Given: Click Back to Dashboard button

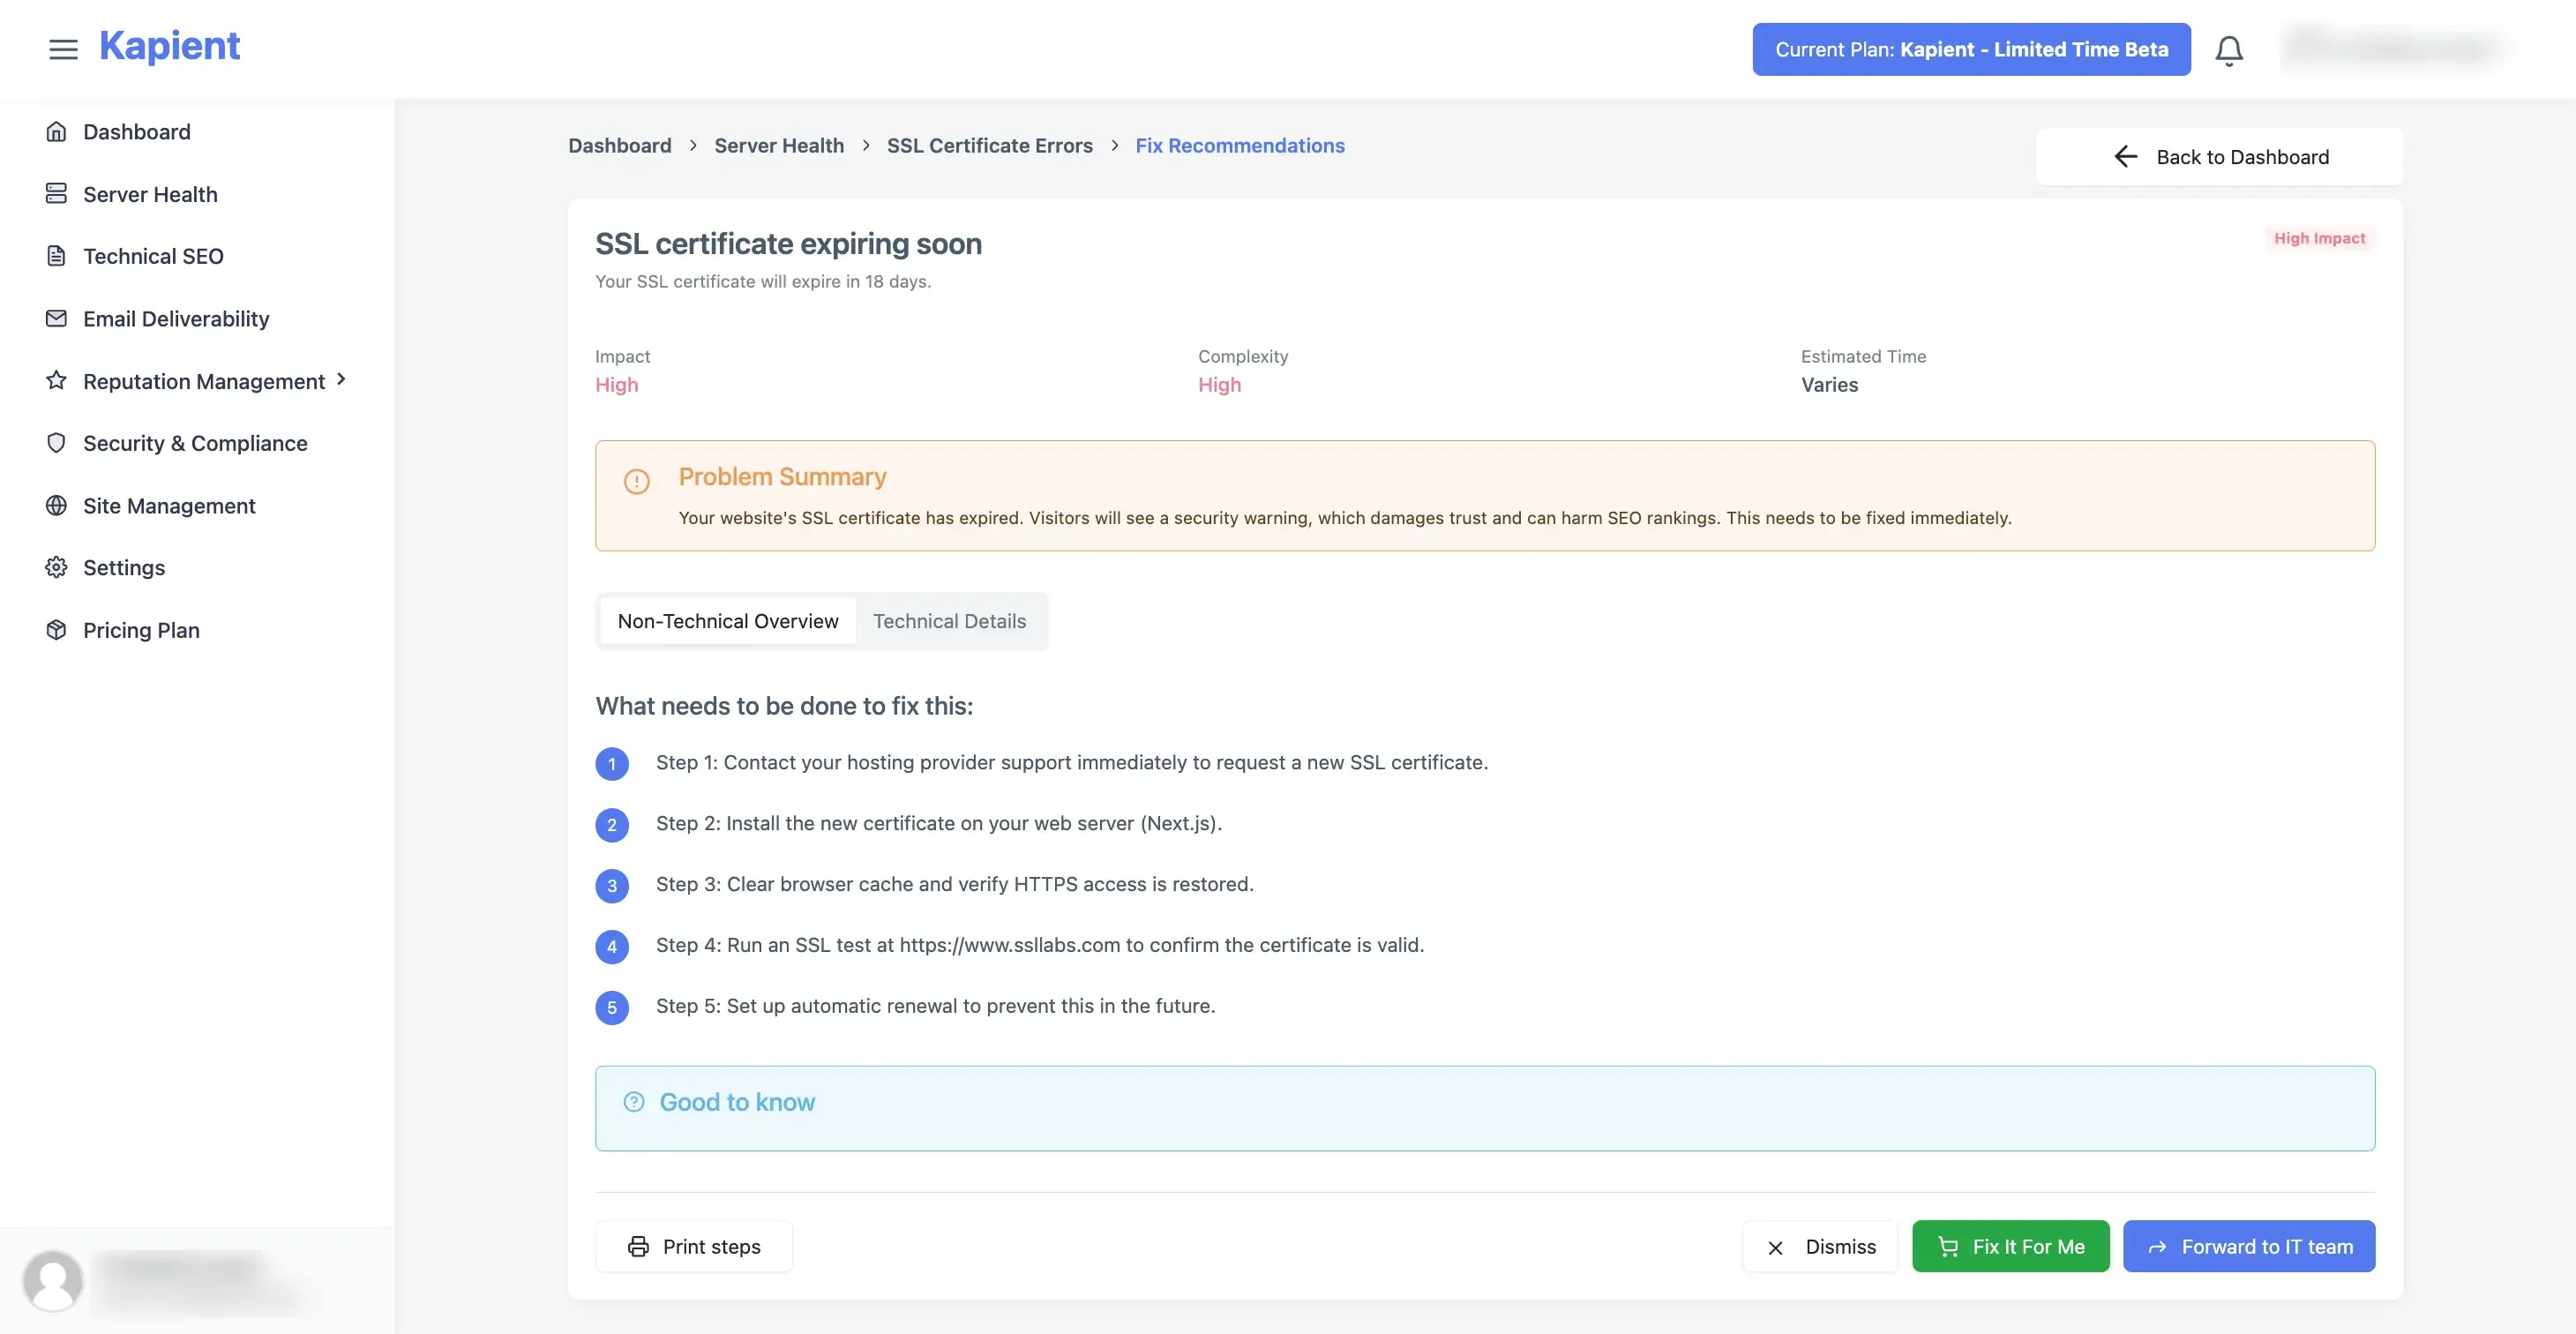Looking at the screenshot, I should point(2218,156).
